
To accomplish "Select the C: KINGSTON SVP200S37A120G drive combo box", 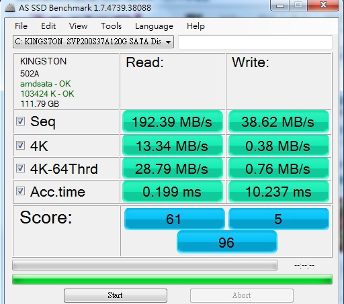I will tap(93, 42).
